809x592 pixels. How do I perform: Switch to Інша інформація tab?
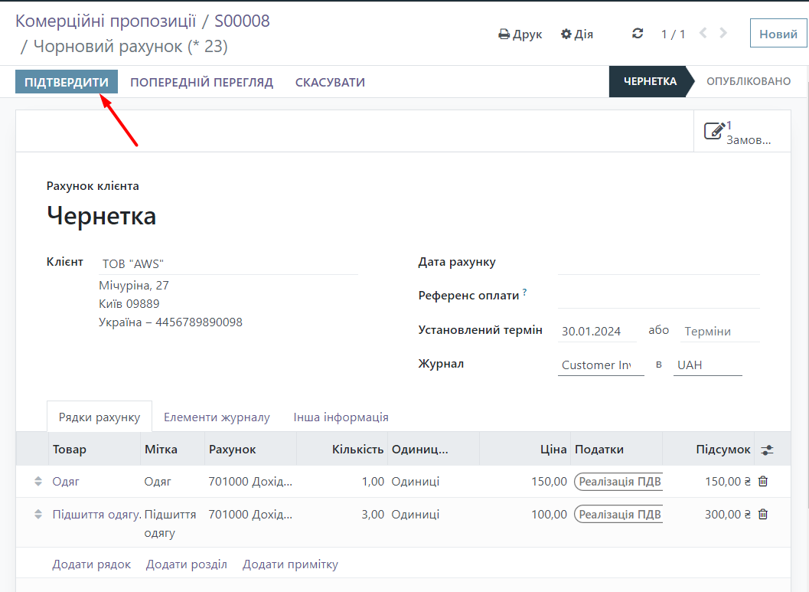[341, 417]
